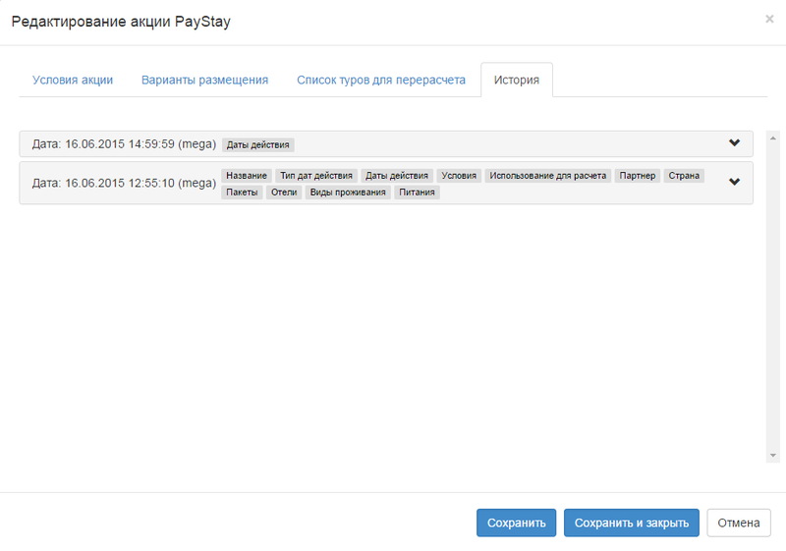
Task: Select the История tab
Action: [517, 81]
